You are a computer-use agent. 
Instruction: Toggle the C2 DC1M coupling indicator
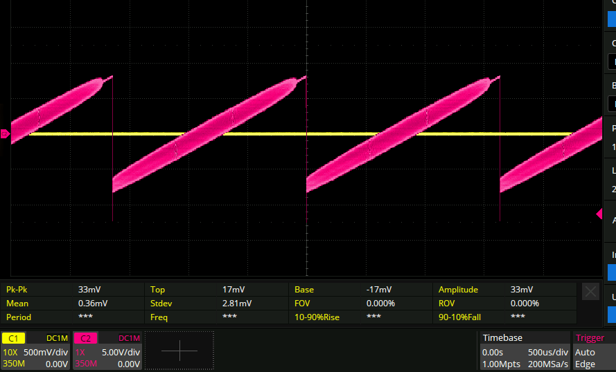pyautogui.click(x=129, y=339)
